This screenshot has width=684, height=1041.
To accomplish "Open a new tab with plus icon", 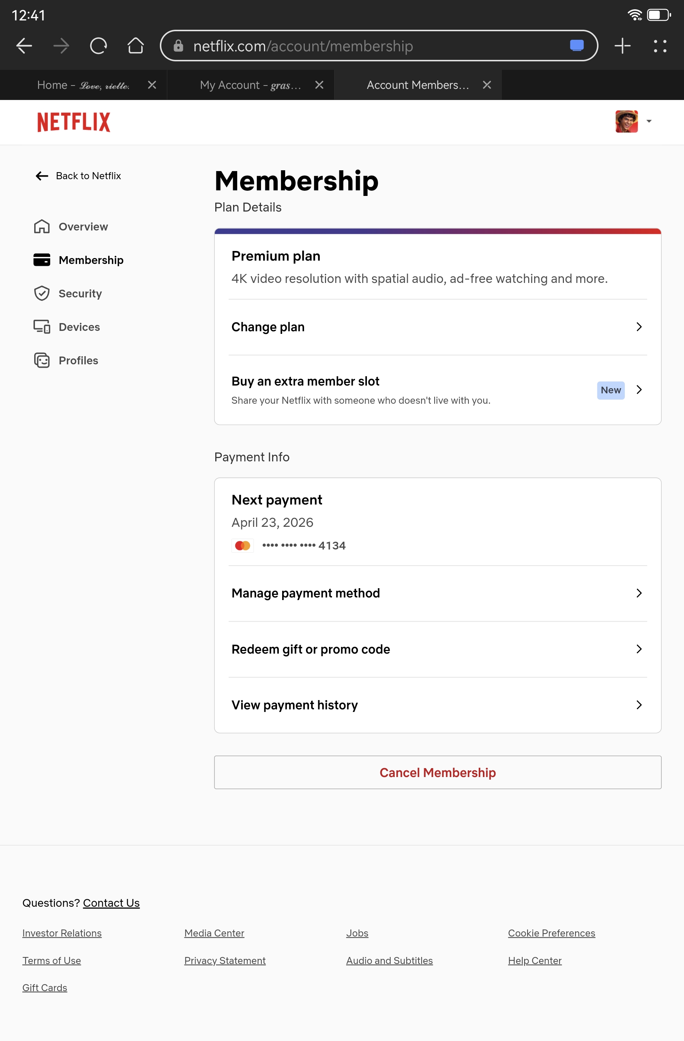I will [x=622, y=46].
